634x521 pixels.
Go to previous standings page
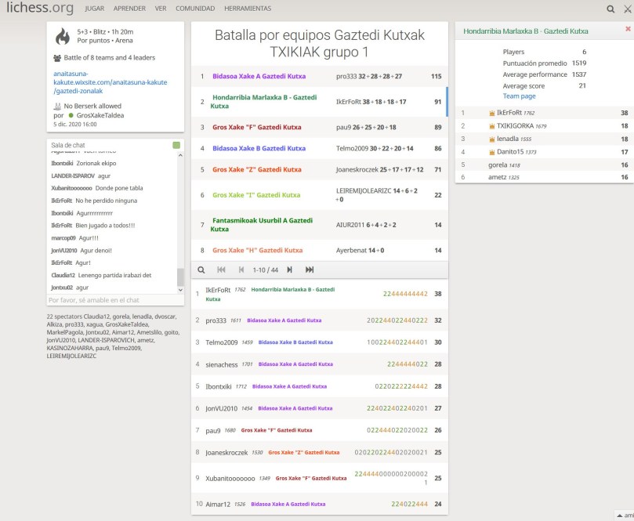pos(241,270)
